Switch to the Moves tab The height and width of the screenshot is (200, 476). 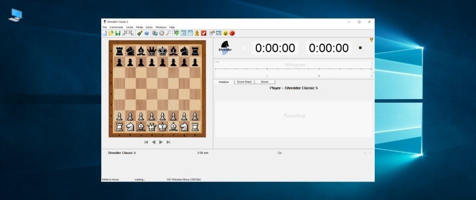265,82
